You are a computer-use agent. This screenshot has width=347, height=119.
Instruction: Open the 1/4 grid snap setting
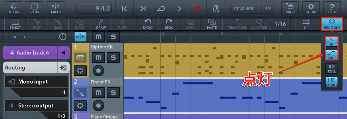(x=306, y=24)
